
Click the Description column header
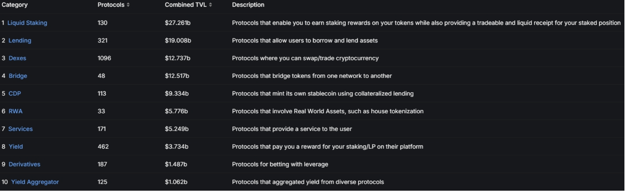248,5
